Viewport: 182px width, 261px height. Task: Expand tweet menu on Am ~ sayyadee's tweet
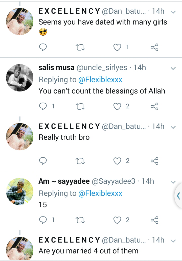click(173, 182)
